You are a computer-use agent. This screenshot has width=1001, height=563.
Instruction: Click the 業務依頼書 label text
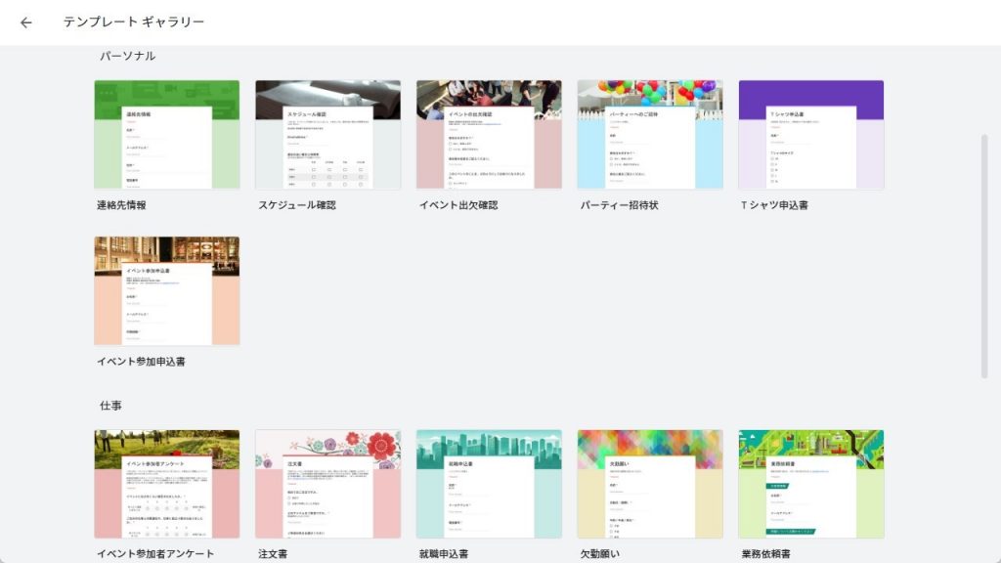pos(765,554)
